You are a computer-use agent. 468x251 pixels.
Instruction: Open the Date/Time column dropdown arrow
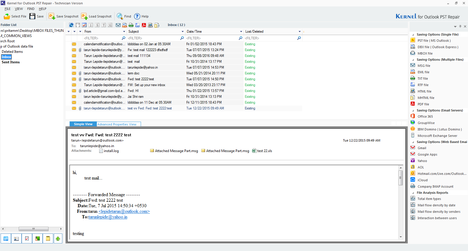[x=241, y=32]
